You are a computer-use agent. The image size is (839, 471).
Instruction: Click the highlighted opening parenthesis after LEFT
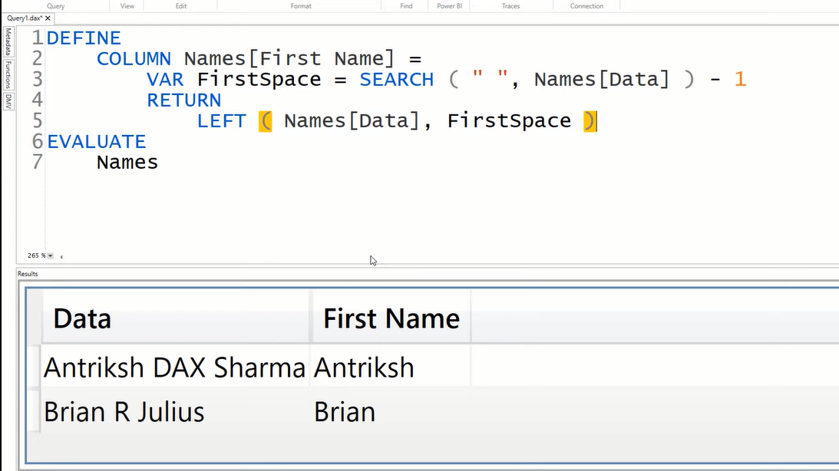(266, 121)
